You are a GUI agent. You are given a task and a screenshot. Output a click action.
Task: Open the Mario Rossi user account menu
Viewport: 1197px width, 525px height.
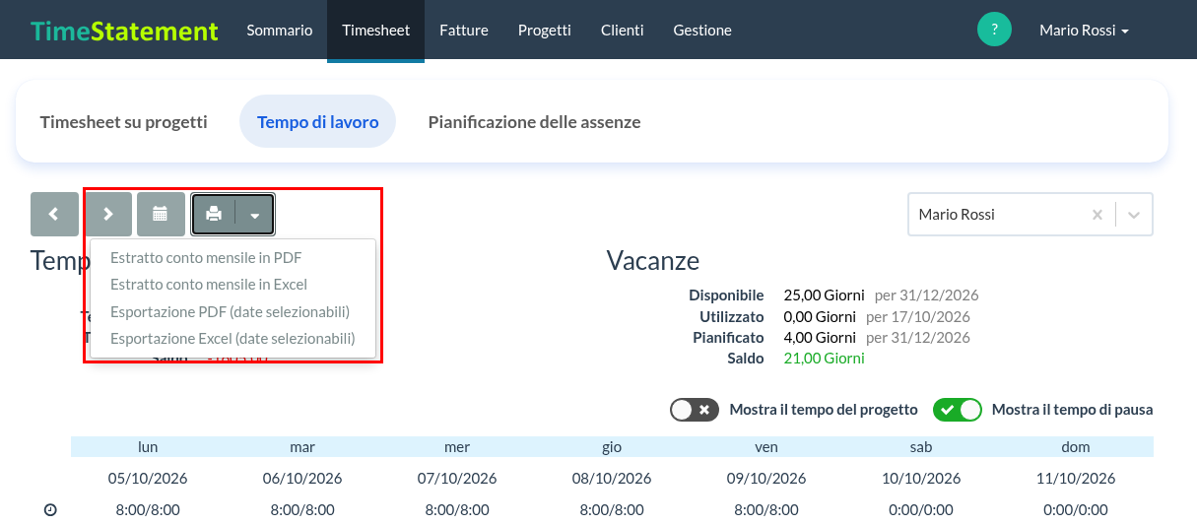click(x=1084, y=30)
